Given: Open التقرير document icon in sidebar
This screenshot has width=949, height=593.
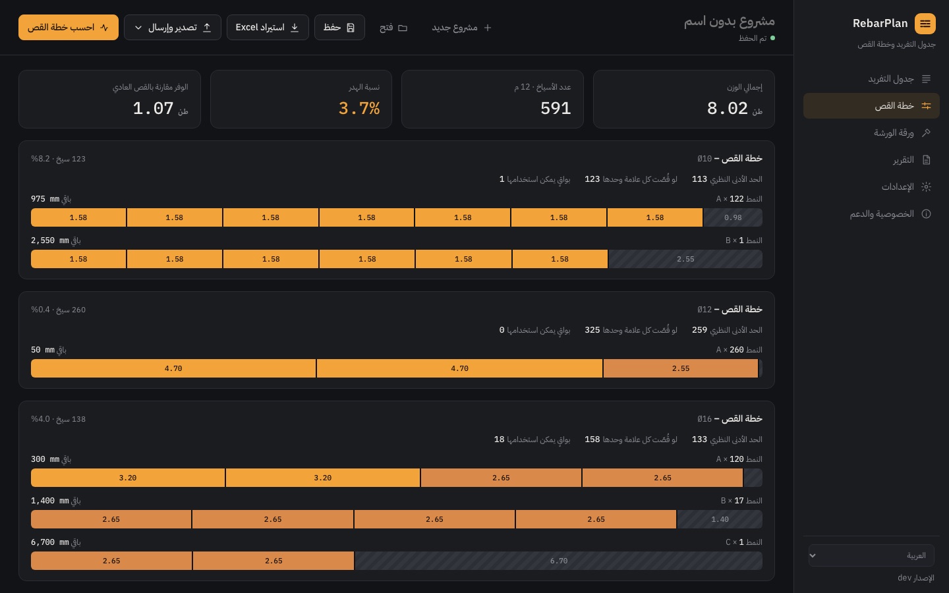Looking at the screenshot, I should [926, 160].
